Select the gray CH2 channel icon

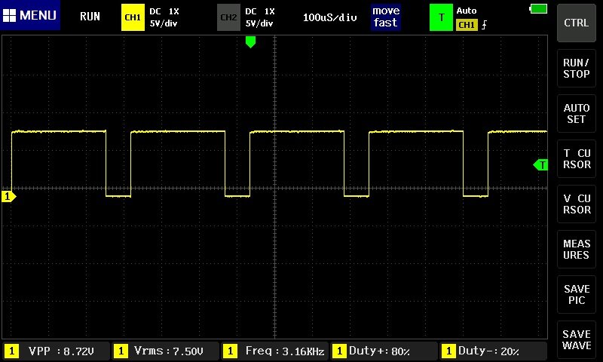(x=228, y=17)
